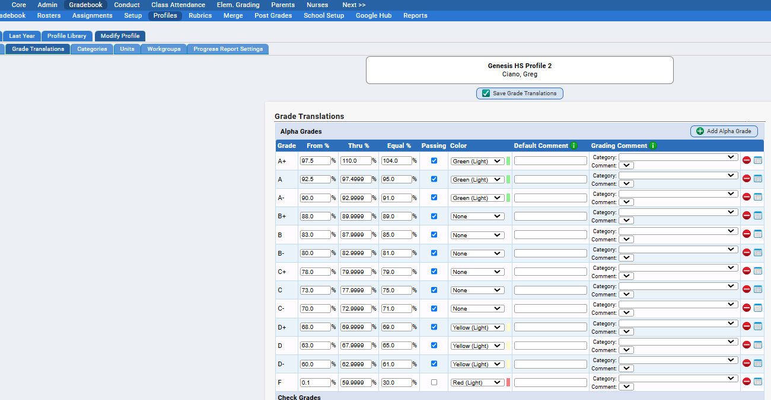Screen dimensions: 771x400
Task: Open the table icon for the A+ row
Action: pos(758,160)
